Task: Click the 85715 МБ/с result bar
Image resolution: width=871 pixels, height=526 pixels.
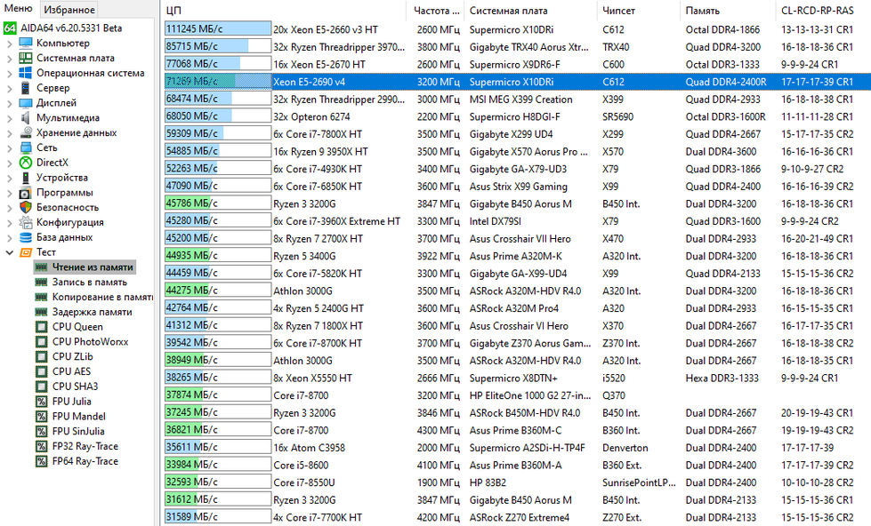Action: click(218, 46)
